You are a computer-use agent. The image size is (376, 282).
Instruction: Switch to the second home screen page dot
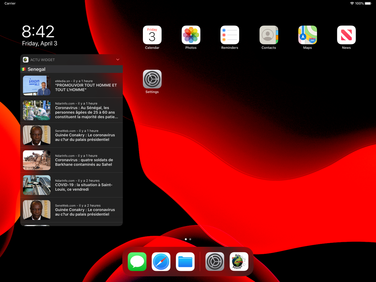tap(190, 239)
